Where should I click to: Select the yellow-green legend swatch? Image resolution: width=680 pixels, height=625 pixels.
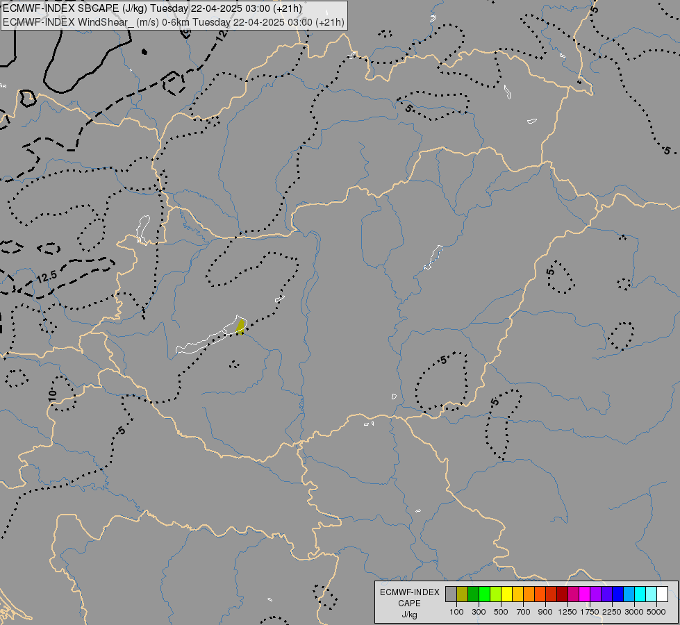[x=495, y=594]
